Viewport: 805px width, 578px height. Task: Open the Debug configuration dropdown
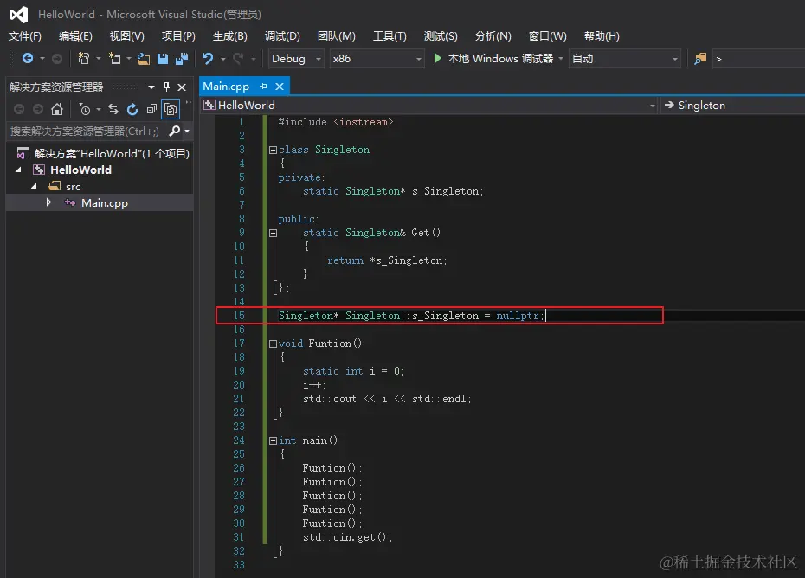tap(296, 59)
